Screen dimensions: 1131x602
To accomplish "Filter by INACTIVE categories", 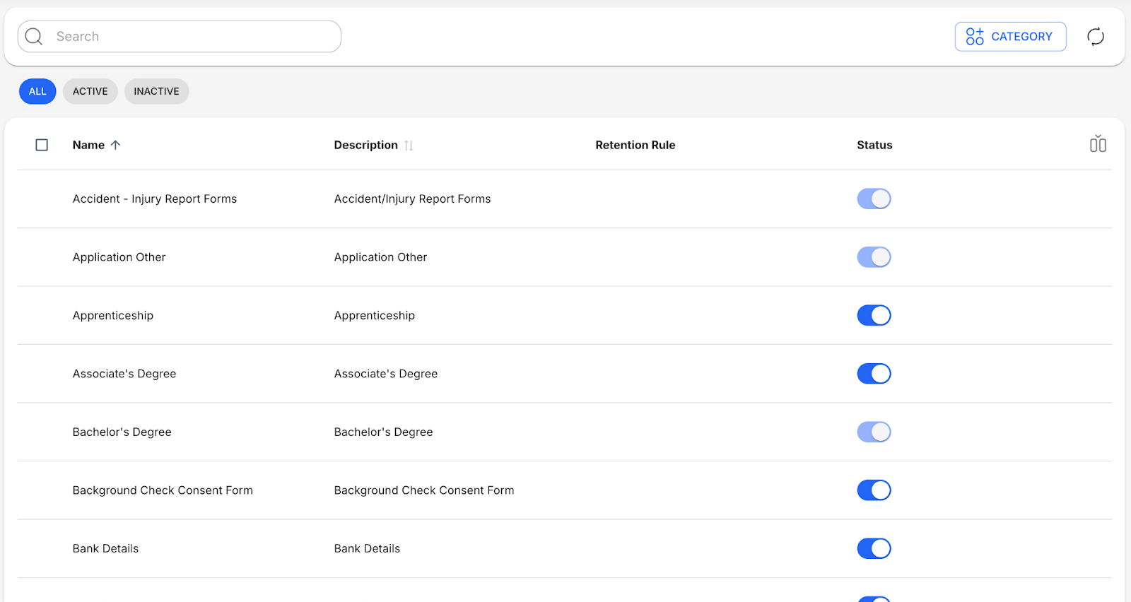I will (156, 91).
